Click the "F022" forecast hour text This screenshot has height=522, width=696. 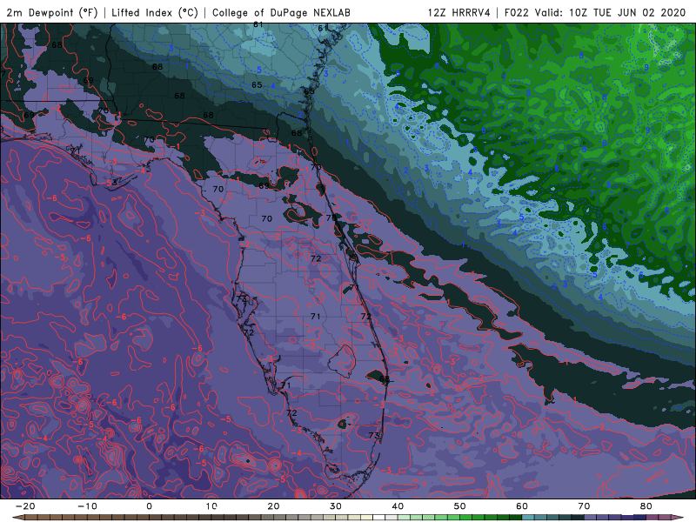pyautogui.click(x=517, y=12)
